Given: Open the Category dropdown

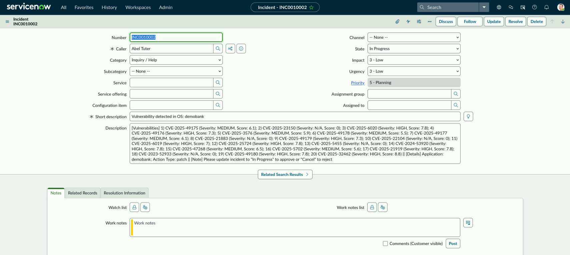Looking at the screenshot, I should (176, 60).
